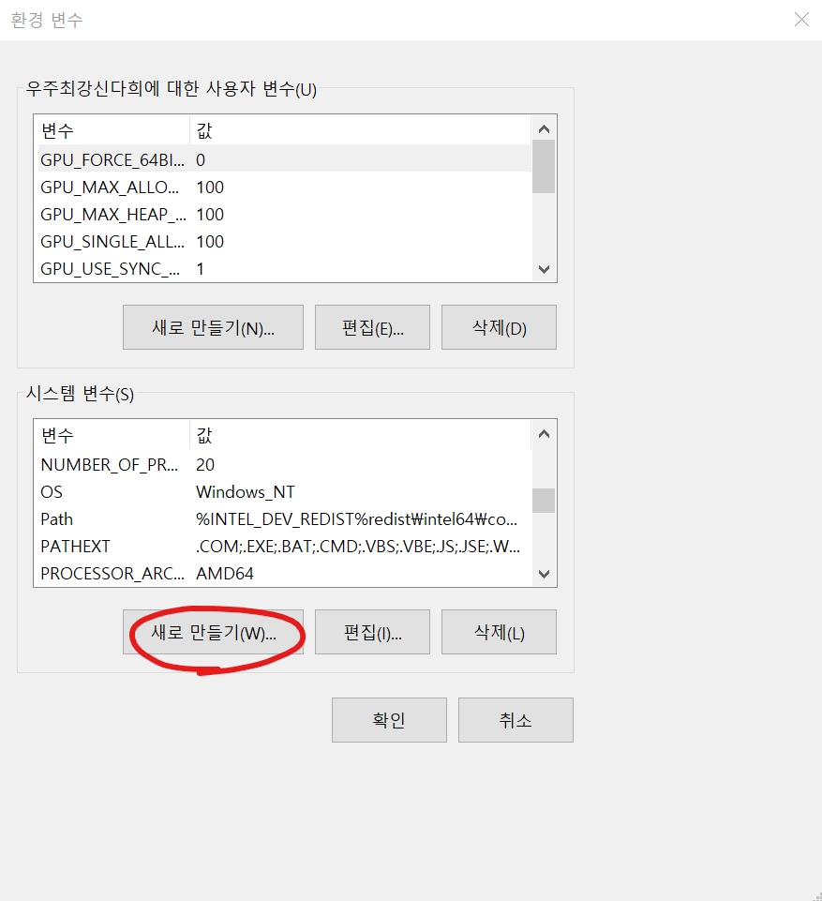Click the .COM;.EXE;.BAT value cell
The image size is (822, 901).
(x=358, y=546)
